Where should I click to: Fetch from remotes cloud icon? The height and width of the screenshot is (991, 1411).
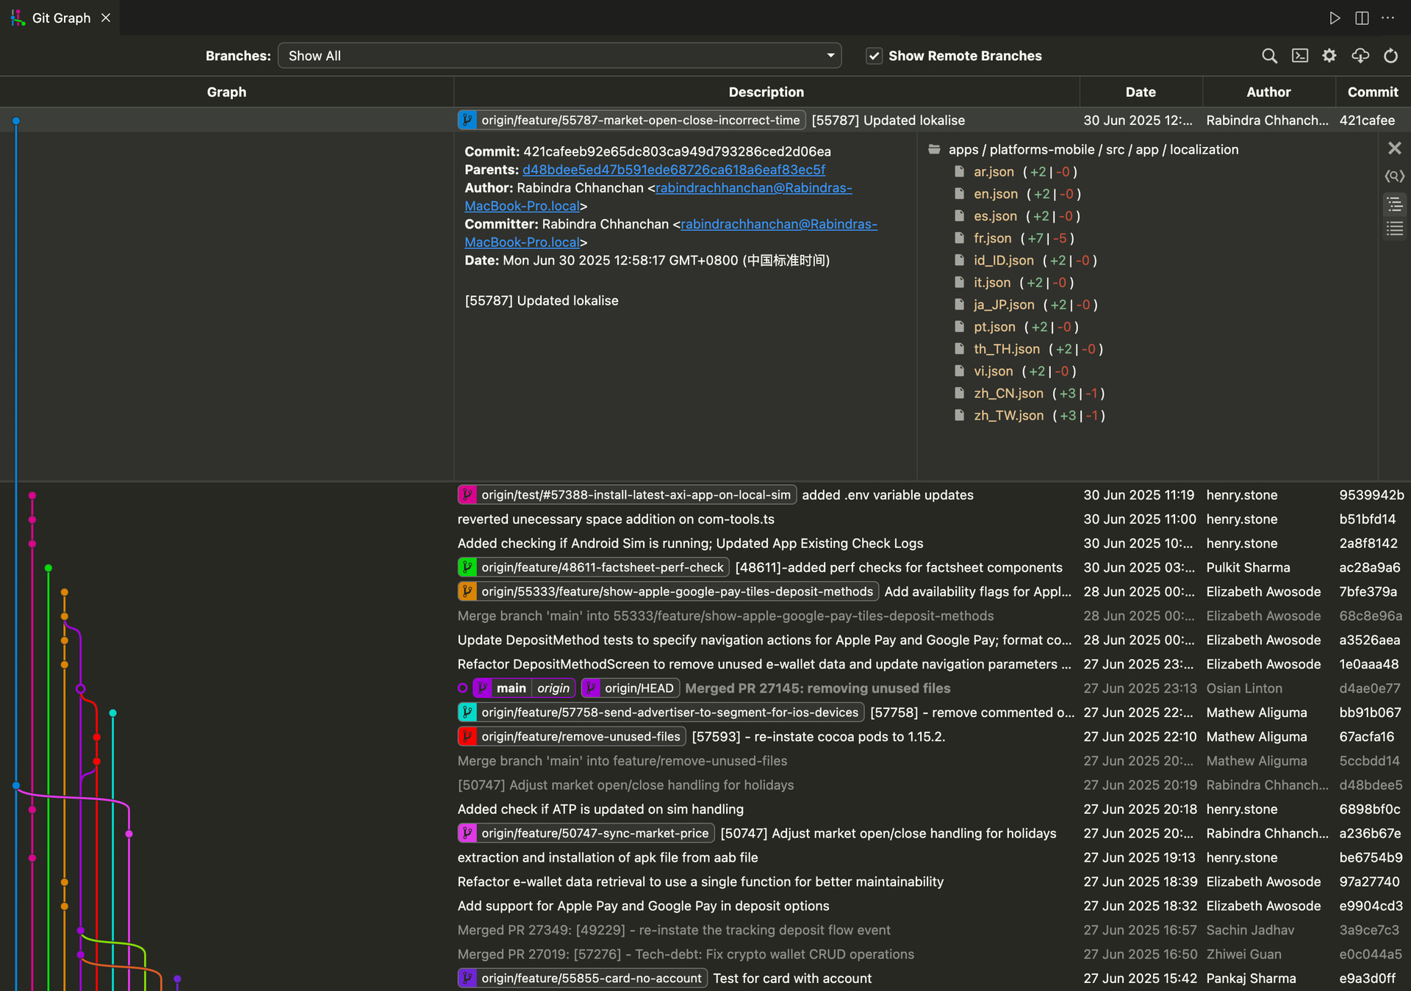1360,56
